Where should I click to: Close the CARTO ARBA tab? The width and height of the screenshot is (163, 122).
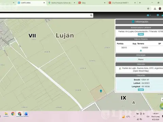pos(44,3)
